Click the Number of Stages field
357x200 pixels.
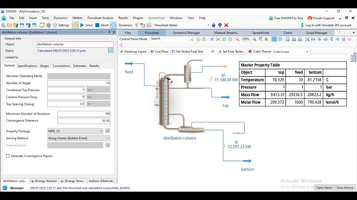79,83
